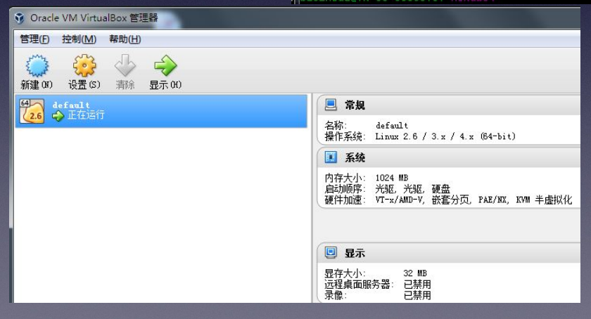Click the Discard (清除) down-arrow icon
This screenshot has height=319, width=591.
pos(125,65)
